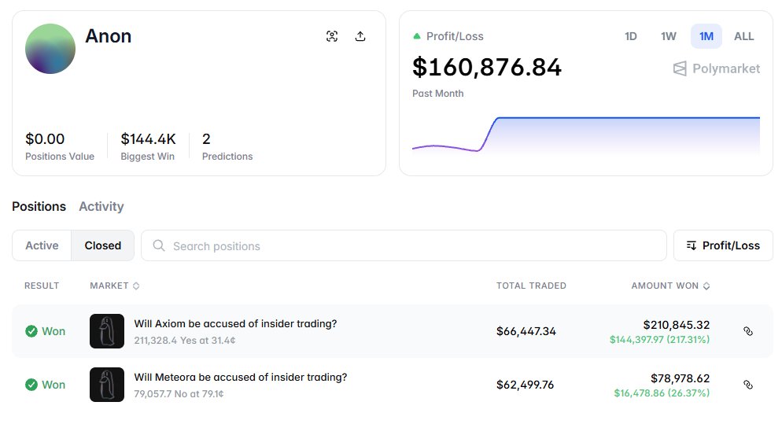Click the share upload icon
The width and height of the screenshot is (782, 424).
[x=360, y=36]
